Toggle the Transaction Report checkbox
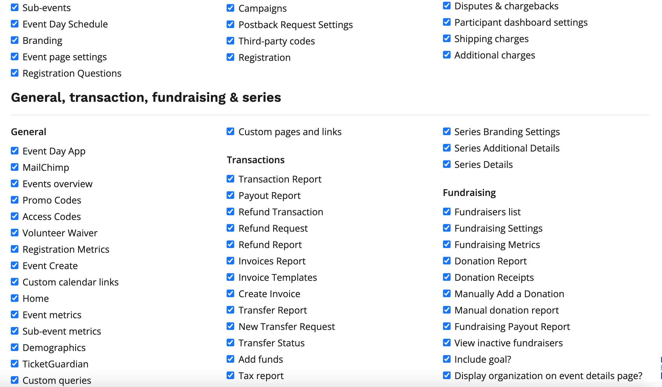662x387 pixels. click(x=230, y=179)
